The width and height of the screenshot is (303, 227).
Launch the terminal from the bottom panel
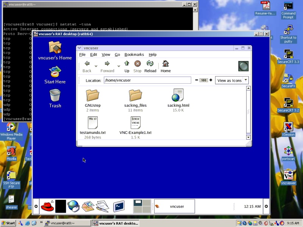click(119, 206)
